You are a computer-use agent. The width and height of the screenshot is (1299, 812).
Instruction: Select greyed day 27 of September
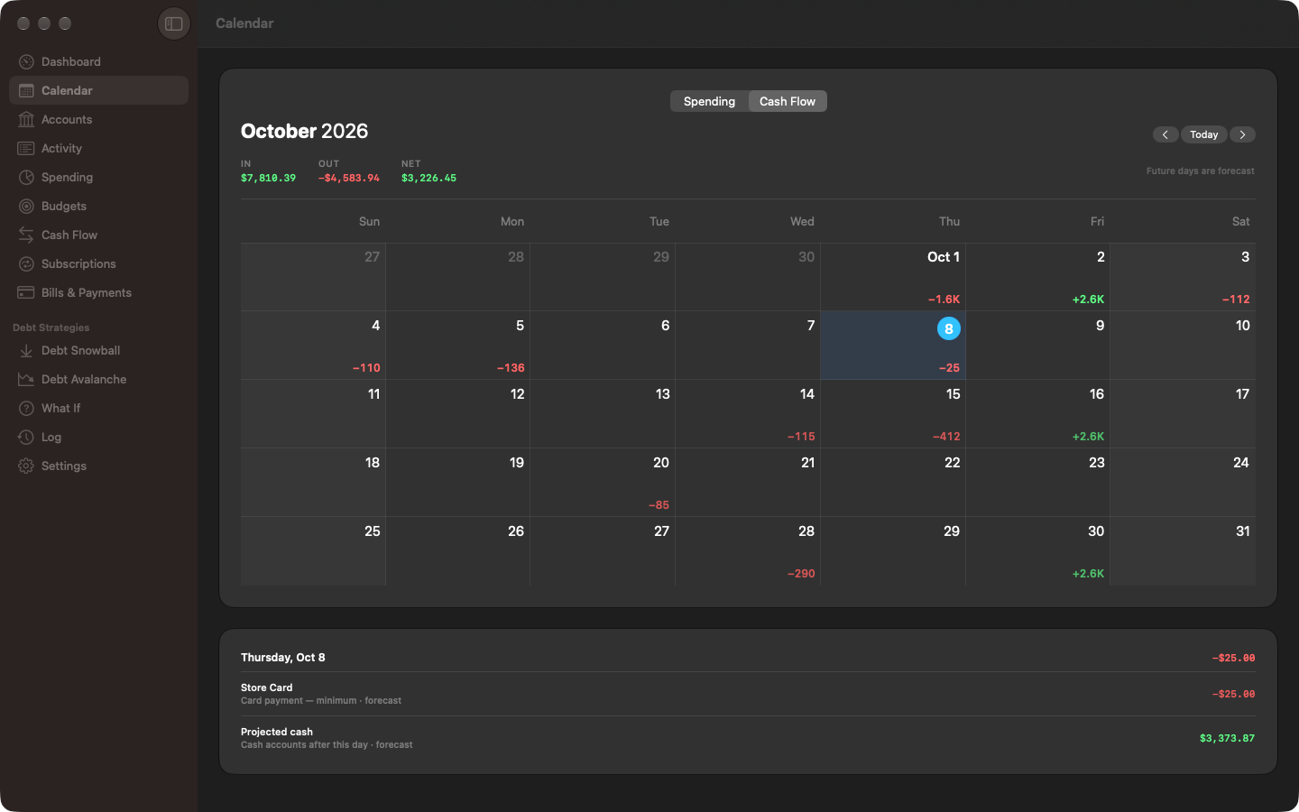pos(313,277)
